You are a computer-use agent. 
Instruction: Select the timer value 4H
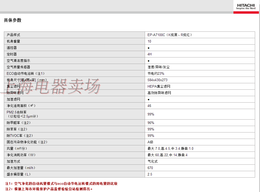point(150,54)
